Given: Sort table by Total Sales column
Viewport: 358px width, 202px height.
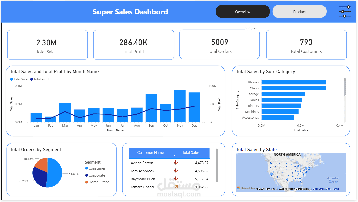Looking at the screenshot, I should point(191,153).
